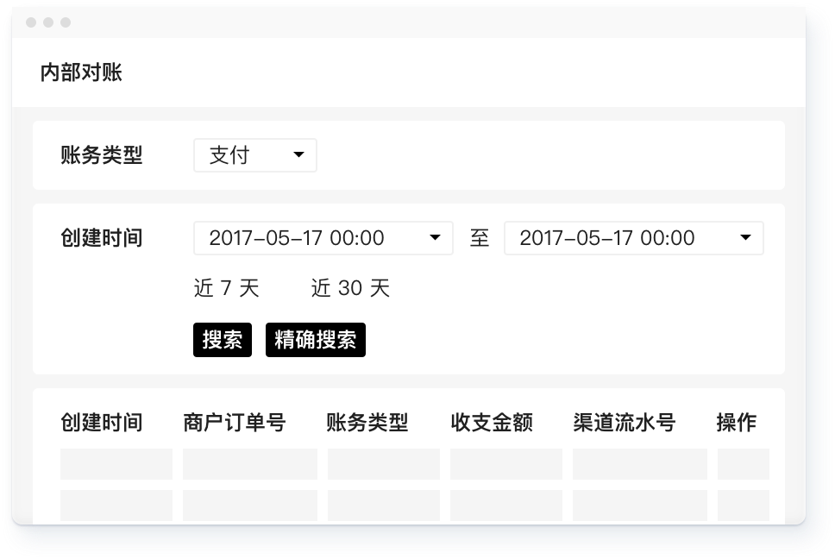
Task: Select the 收支金额 column header
Action: pyautogui.click(x=491, y=423)
